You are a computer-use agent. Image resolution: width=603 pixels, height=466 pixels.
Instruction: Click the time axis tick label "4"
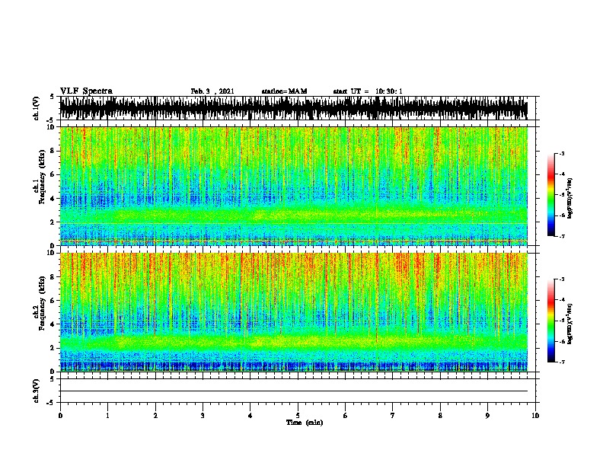pos(250,416)
